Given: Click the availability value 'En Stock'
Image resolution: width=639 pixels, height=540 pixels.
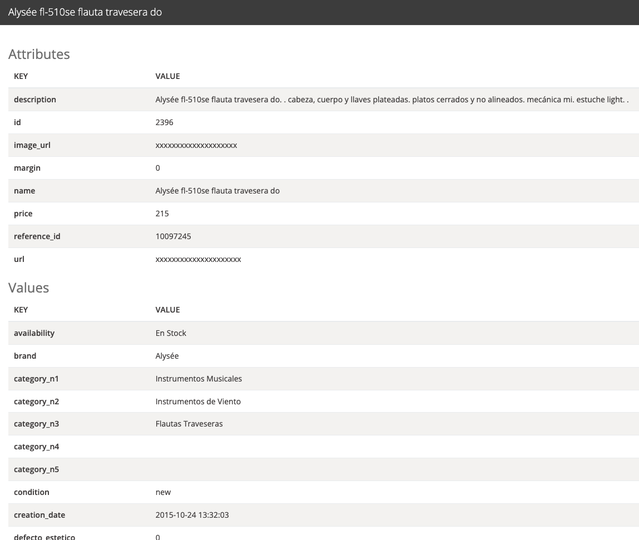Looking at the screenshot, I should click(171, 333).
